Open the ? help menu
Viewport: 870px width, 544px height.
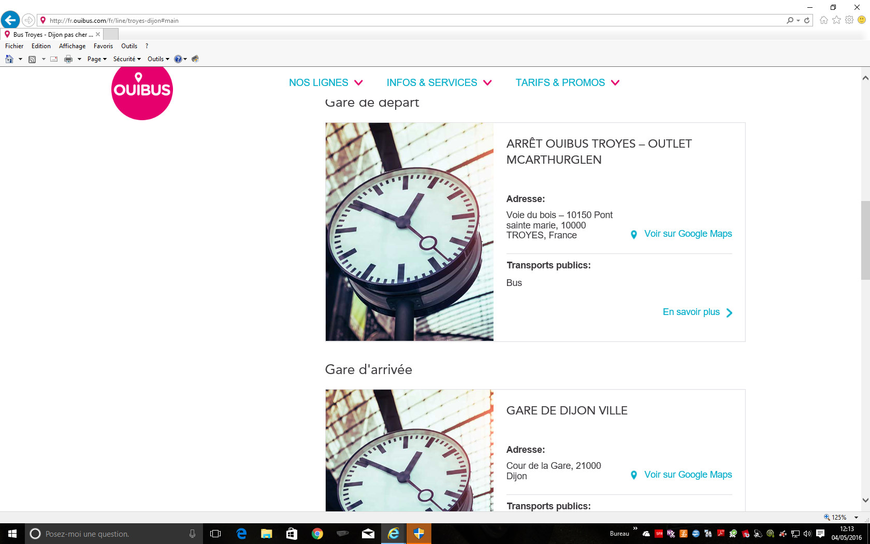pyautogui.click(x=147, y=46)
